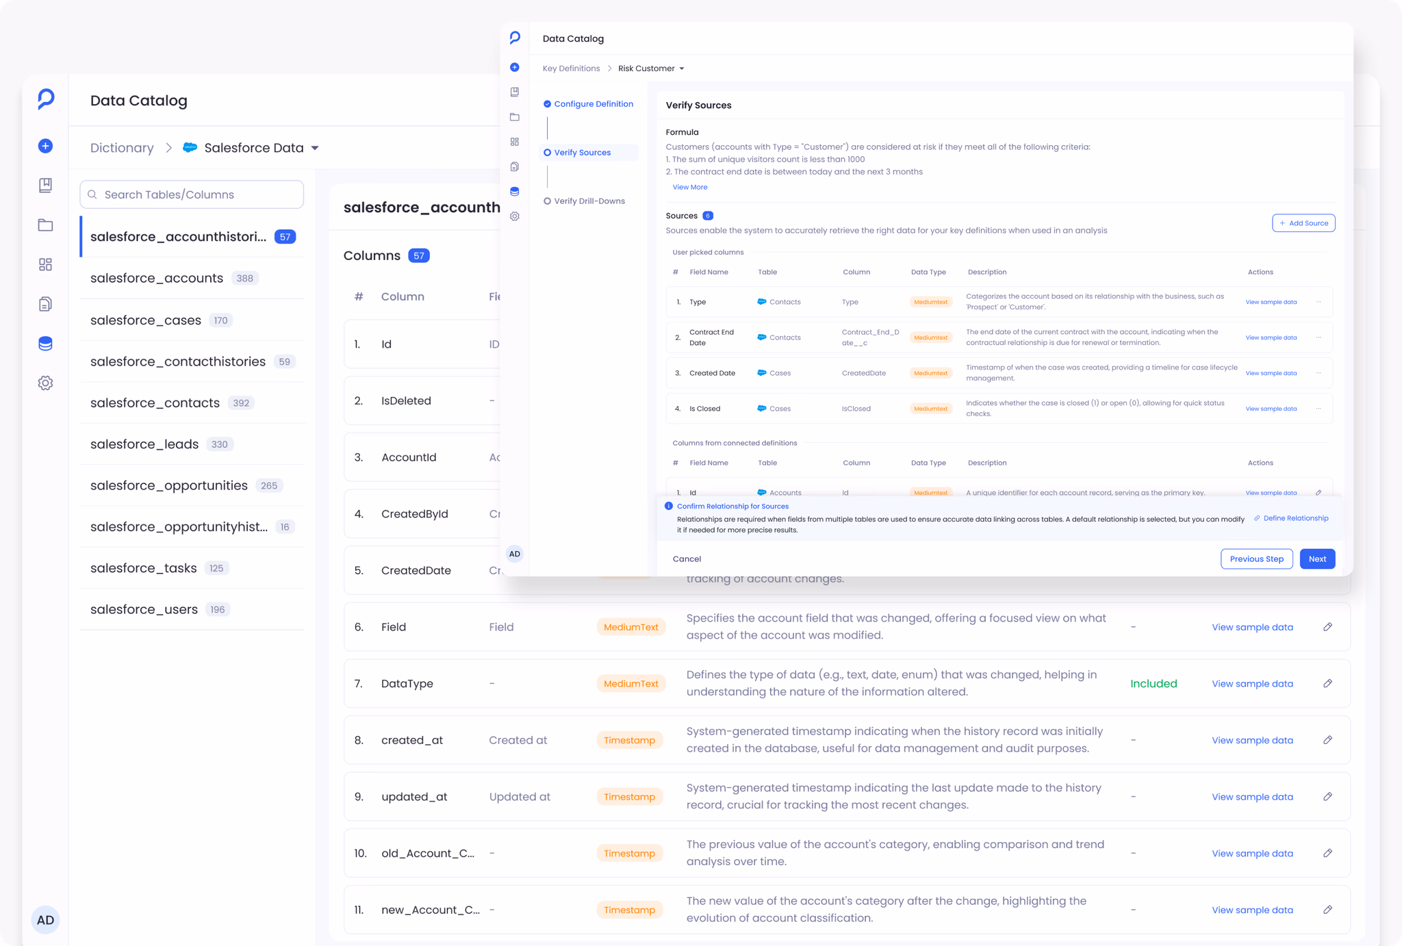Open the documents icon in the front window sidebar

click(515, 166)
